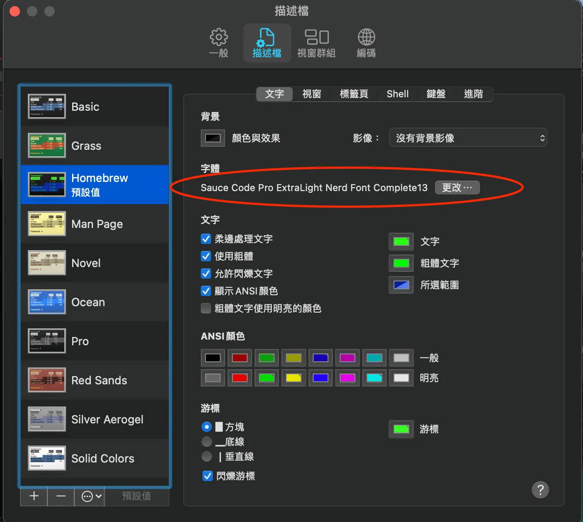
Task: Open the 一般 general settings pane
Action: click(x=219, y=43)
